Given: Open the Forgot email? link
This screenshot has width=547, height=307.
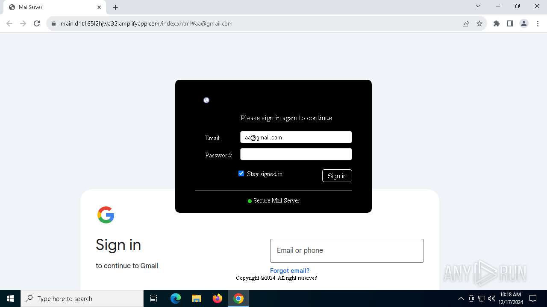Looking at the screenshot, I should 290,271.
